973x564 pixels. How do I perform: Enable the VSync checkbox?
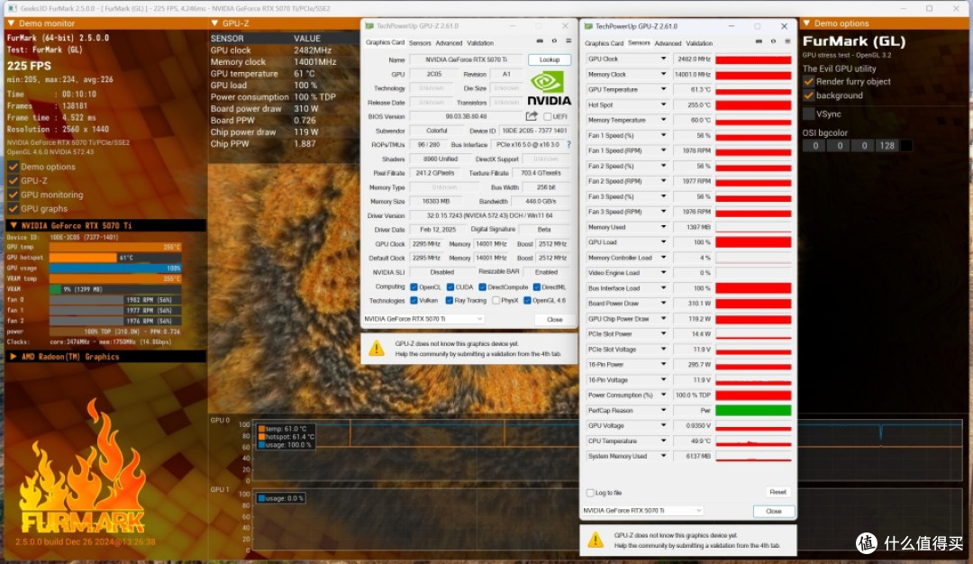pos(808,114)
